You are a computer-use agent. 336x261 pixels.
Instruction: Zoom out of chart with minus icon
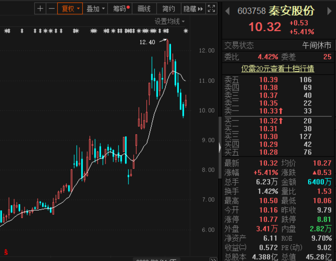[51, 9]
